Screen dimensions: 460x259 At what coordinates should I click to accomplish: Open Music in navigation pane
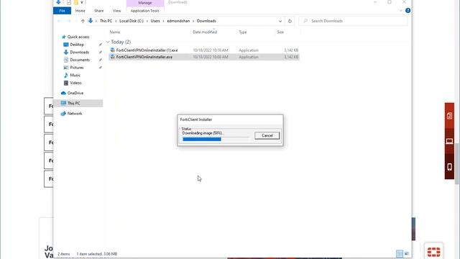(75, 75)
